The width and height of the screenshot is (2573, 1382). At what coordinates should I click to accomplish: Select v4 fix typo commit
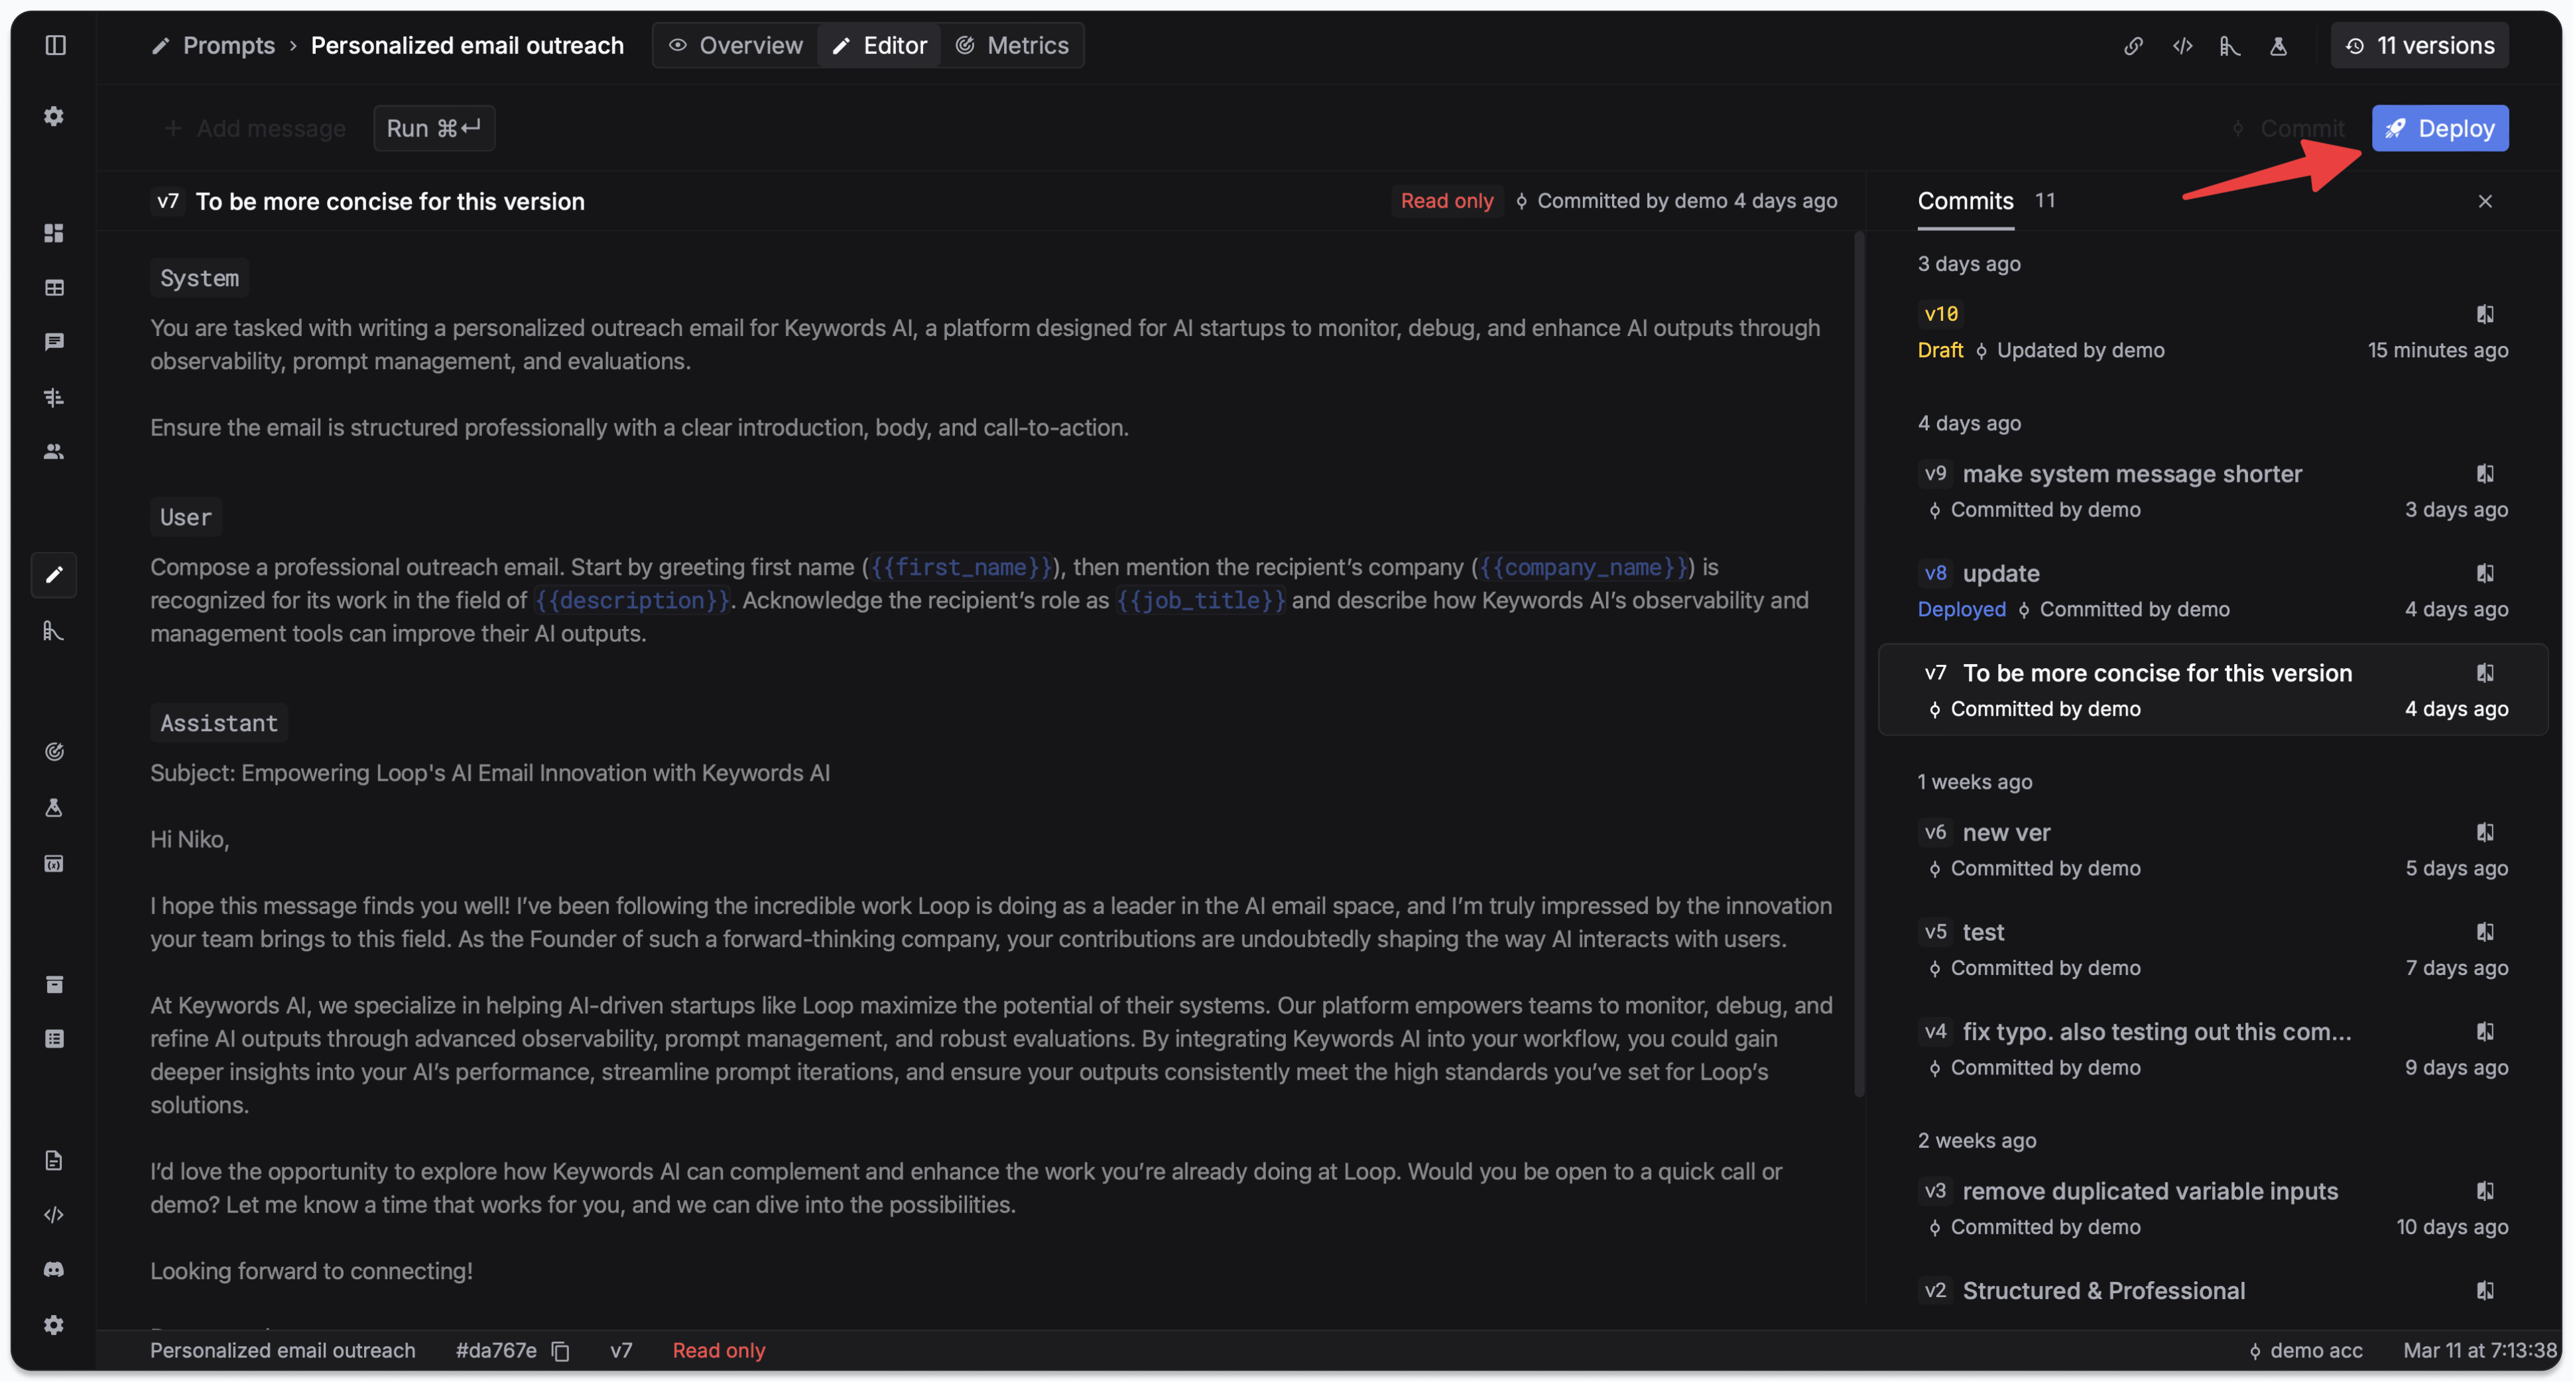tap(2212, 1049)
